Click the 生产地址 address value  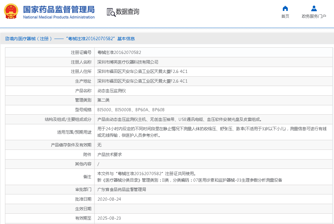click(142, 81)
